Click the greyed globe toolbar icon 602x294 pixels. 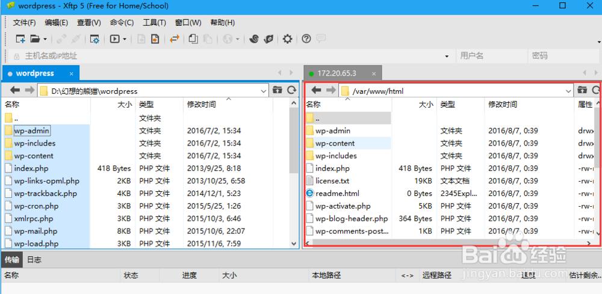tap(228, 38)
